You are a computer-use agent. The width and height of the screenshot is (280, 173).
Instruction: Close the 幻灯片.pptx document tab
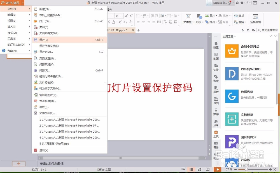coord(133,30)
